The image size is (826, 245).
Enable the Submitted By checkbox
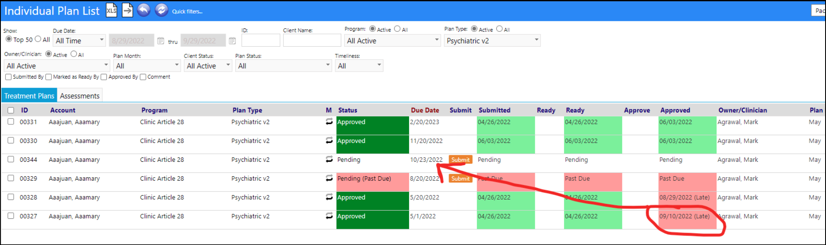tap(8, 77)
